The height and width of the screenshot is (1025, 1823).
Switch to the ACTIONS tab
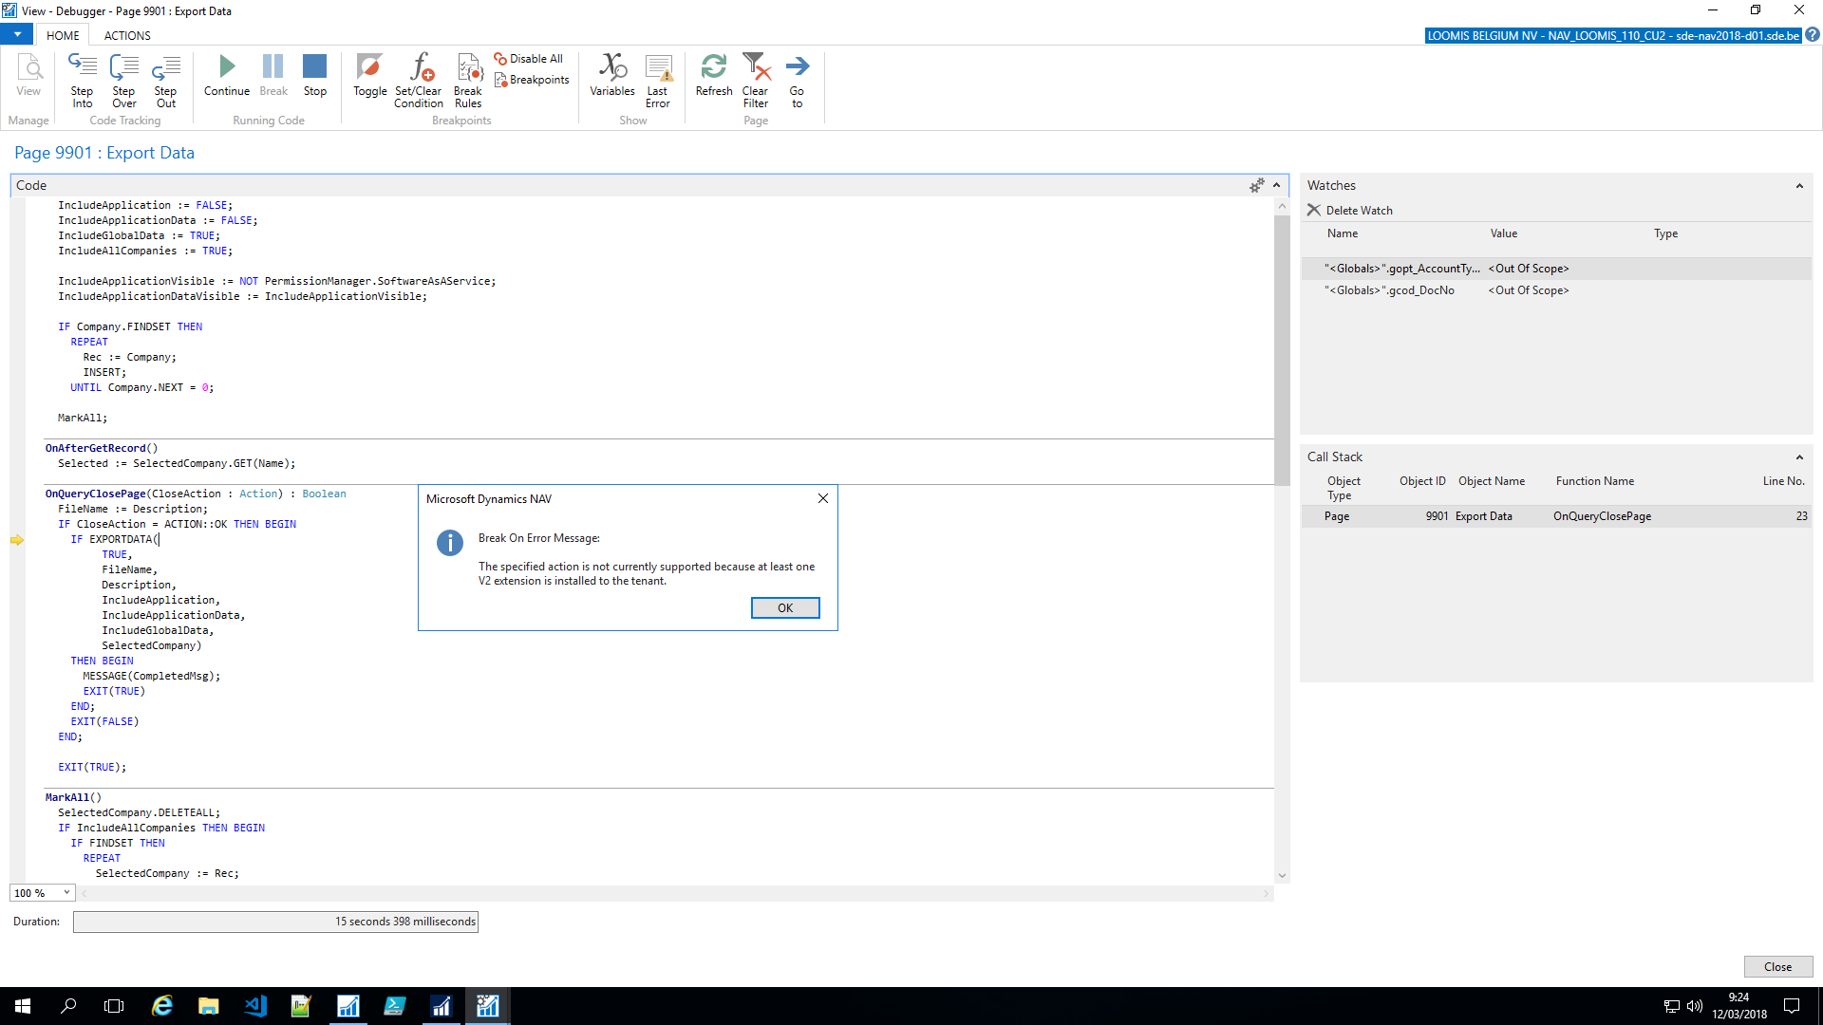click(x=126, y=35)
